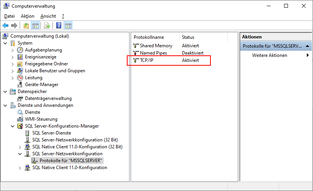Open Geräte-Manager in the tree
The image size is (313, 191).
pyautogui.click(x=42, y=85)
